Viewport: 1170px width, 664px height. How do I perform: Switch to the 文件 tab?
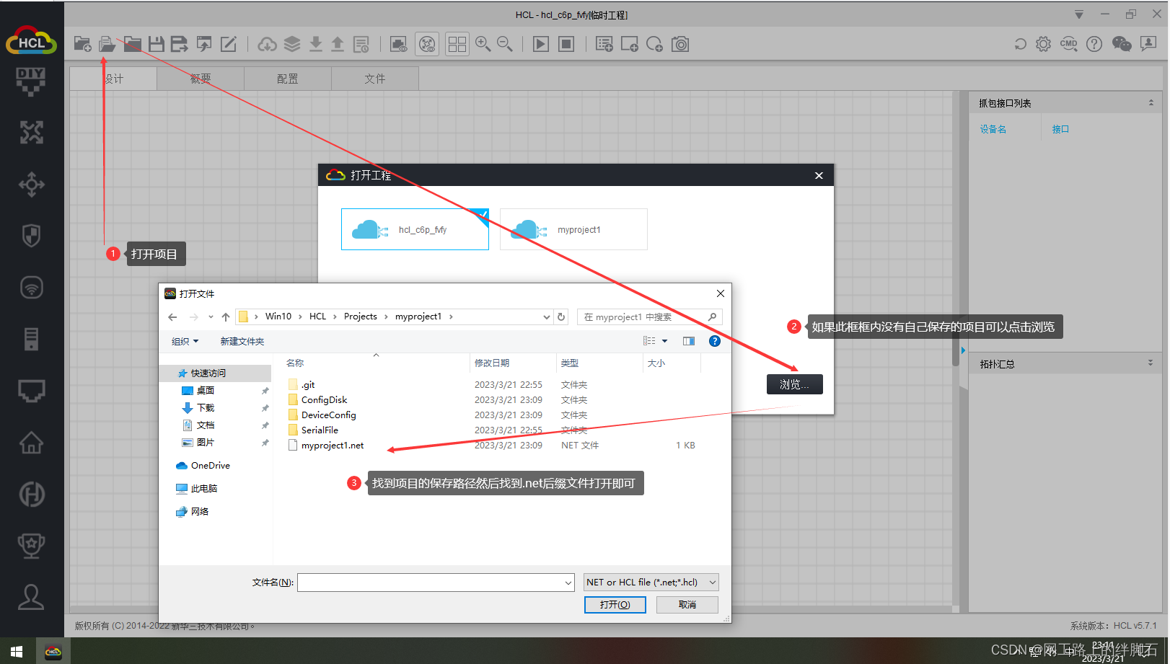(x=375, y=79)
